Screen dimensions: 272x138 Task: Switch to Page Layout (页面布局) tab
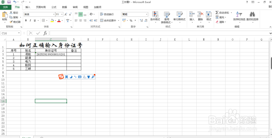coord(41,7)
